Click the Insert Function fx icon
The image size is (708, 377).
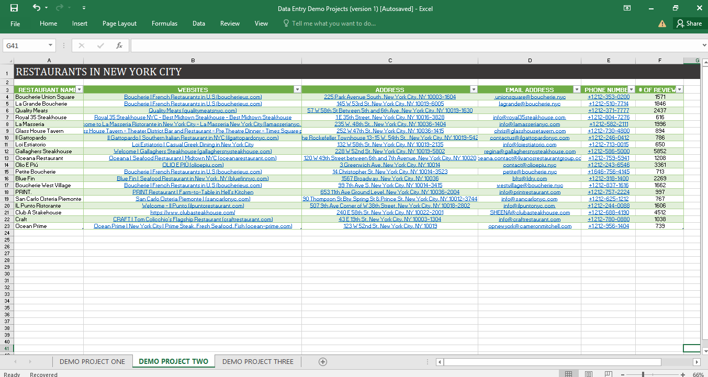(119, 46)
